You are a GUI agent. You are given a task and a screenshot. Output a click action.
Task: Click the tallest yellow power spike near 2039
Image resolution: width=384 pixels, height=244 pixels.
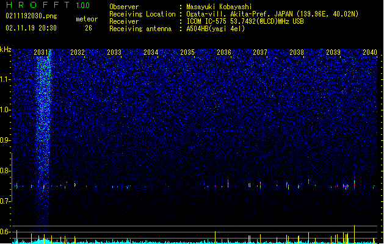point(354,234)
